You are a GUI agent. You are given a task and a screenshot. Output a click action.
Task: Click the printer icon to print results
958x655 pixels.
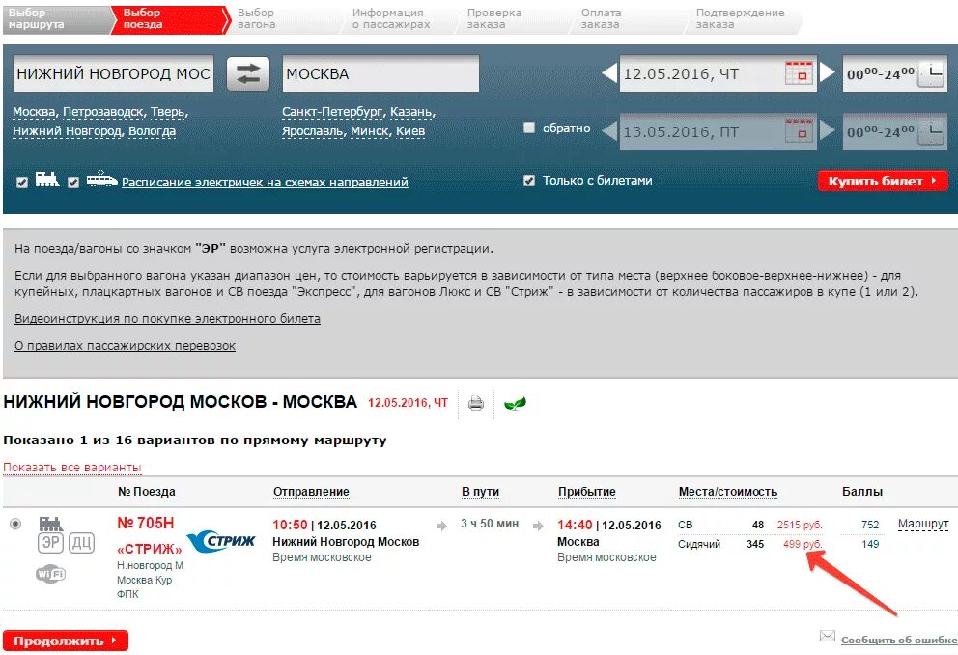pyautogui.click(x=476, y=403)
